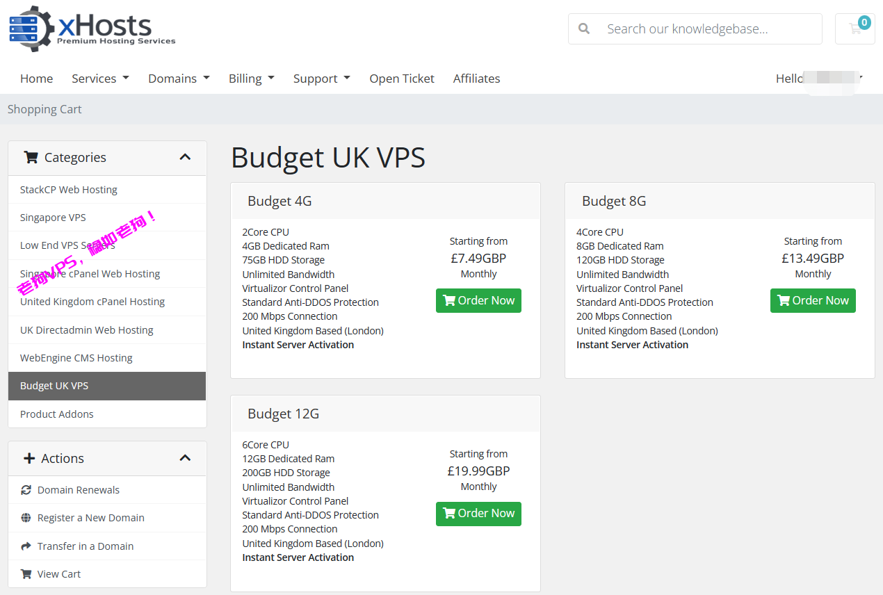Click the shopping cart icon in header

point(854,29)
